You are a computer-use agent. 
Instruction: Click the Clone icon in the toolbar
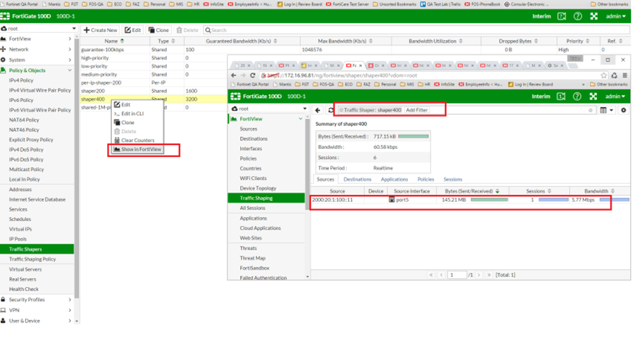tap(152, 30)
